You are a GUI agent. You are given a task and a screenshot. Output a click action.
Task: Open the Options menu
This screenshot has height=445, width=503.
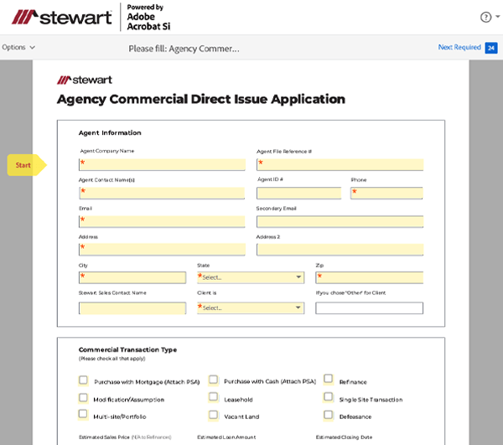[x=18, y=47]
